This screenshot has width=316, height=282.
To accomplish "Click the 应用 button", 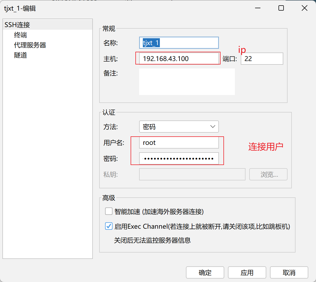I will click(247, 272).
